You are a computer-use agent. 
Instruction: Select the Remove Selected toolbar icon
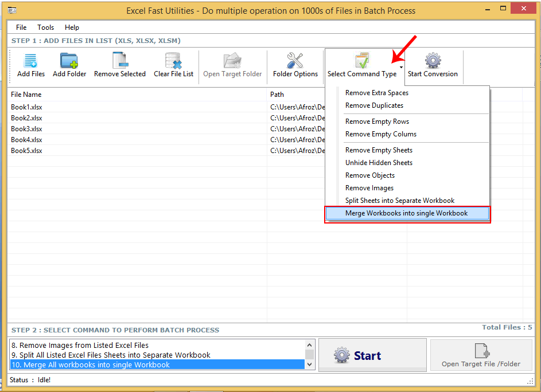(119, 60)
